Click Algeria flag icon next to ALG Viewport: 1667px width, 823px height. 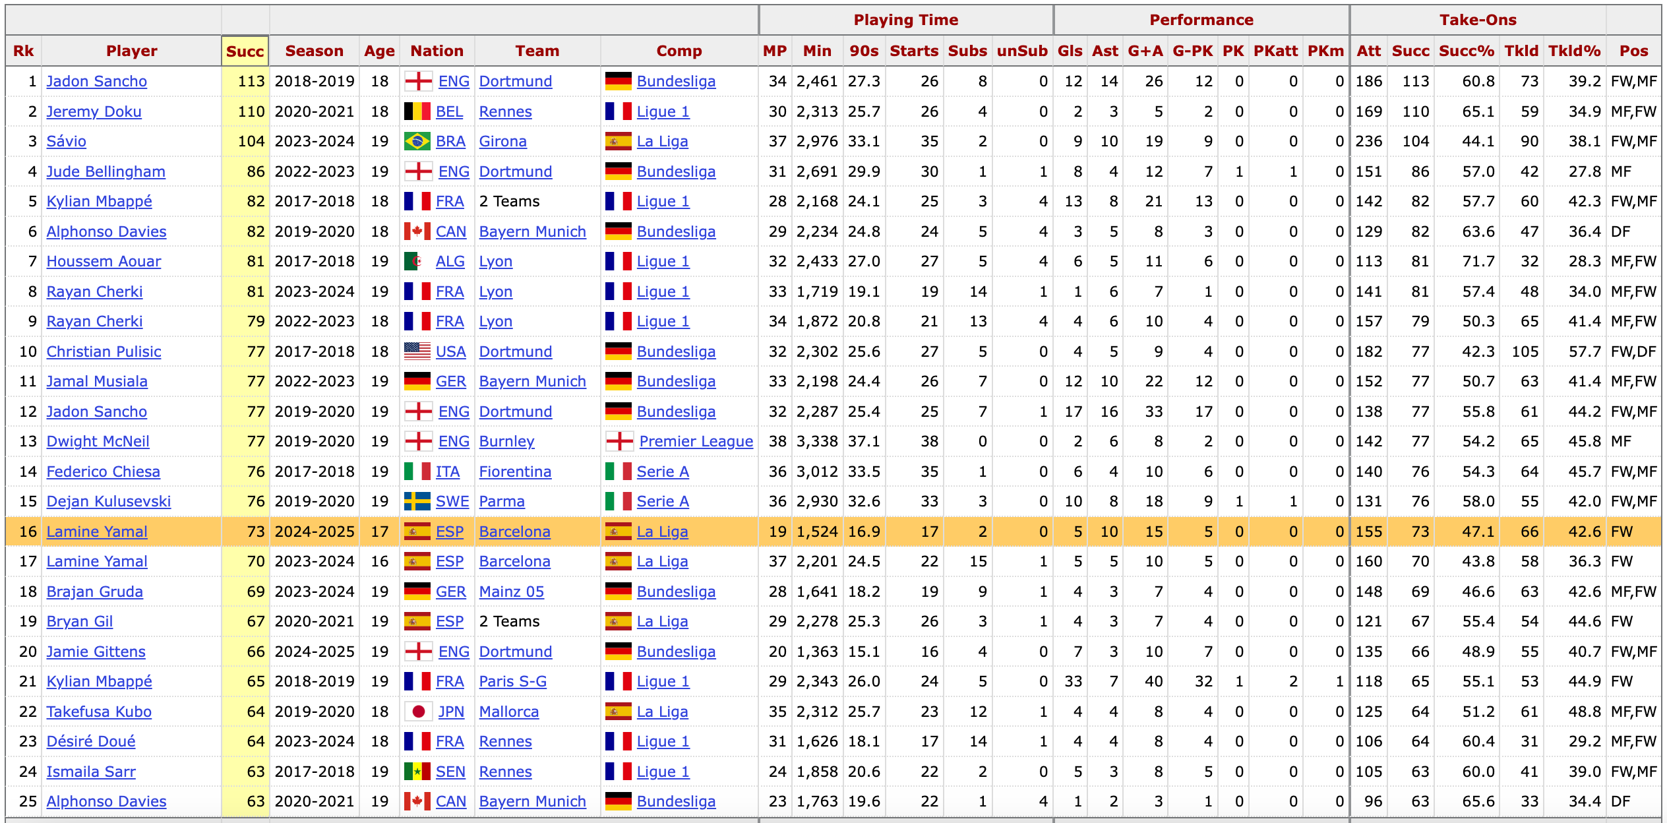tap(417, 261)
